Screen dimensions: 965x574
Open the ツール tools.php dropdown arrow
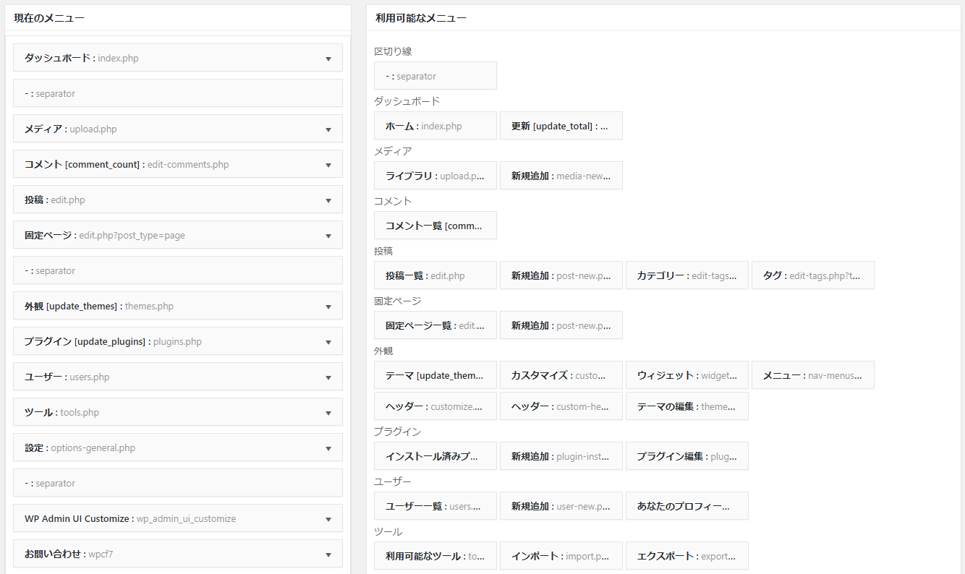click(328, 413)
